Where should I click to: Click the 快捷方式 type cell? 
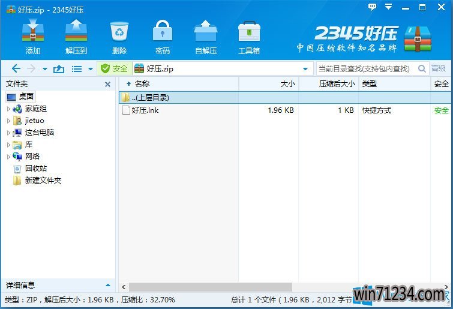(377, 110)
